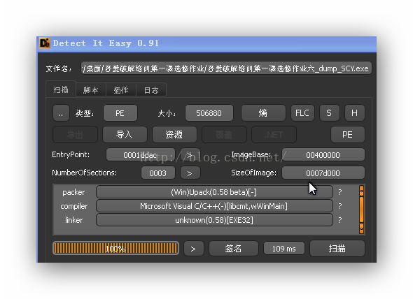Click the 109 ms scan time field
413x299 pixels.
284,248
